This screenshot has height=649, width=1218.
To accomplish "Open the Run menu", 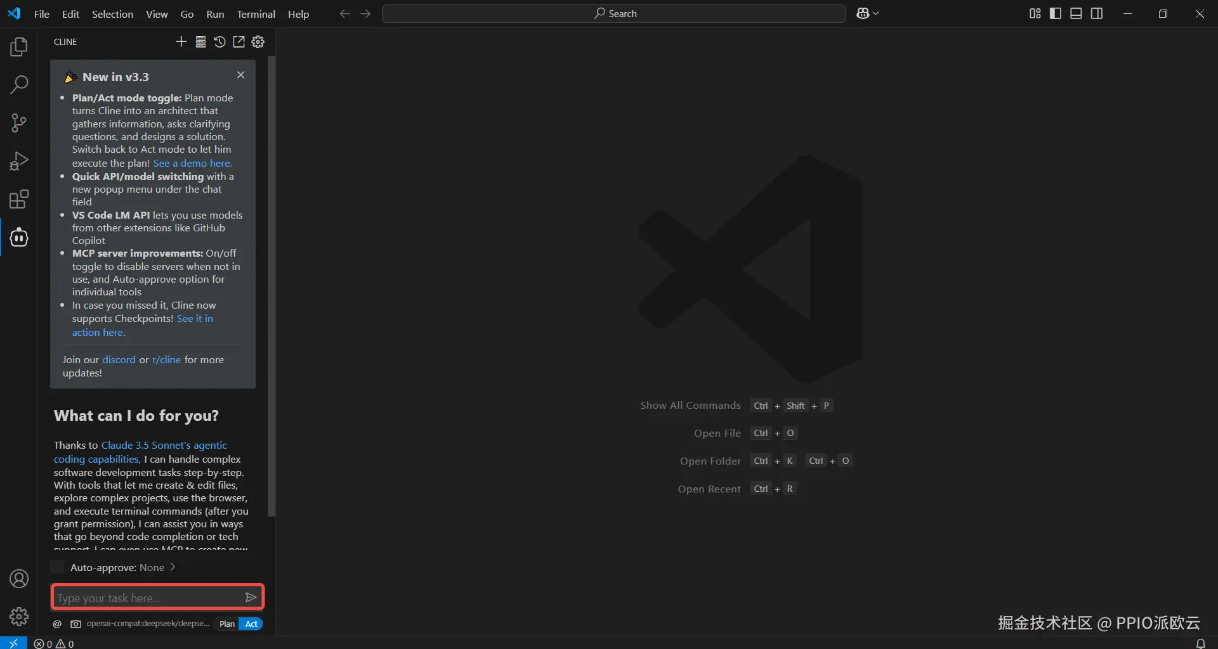I will coord(215,14).
